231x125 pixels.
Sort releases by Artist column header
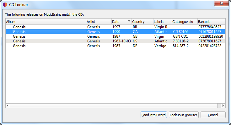(99, 22)
